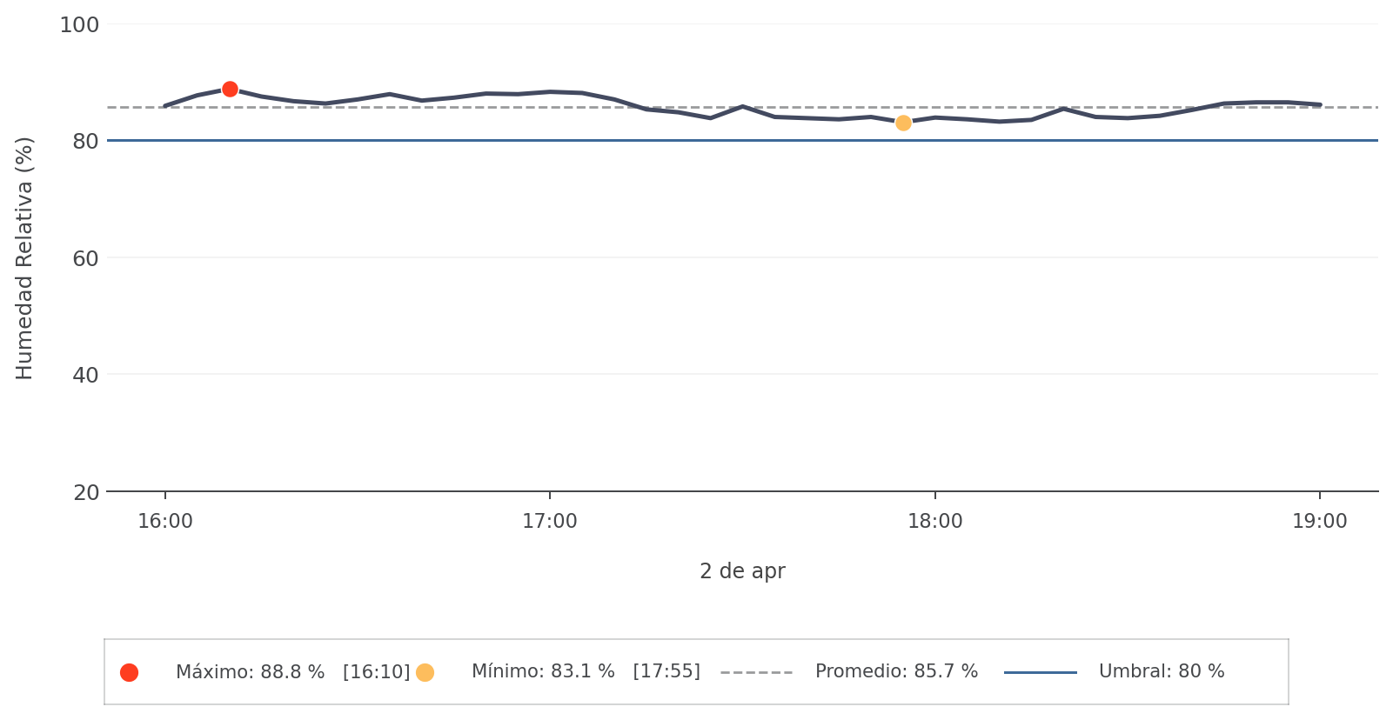Toggle the blue Umbral line sample in the legend
Image resolution: width=1393 pixels, height=720 pixels.
[1040, 672]
